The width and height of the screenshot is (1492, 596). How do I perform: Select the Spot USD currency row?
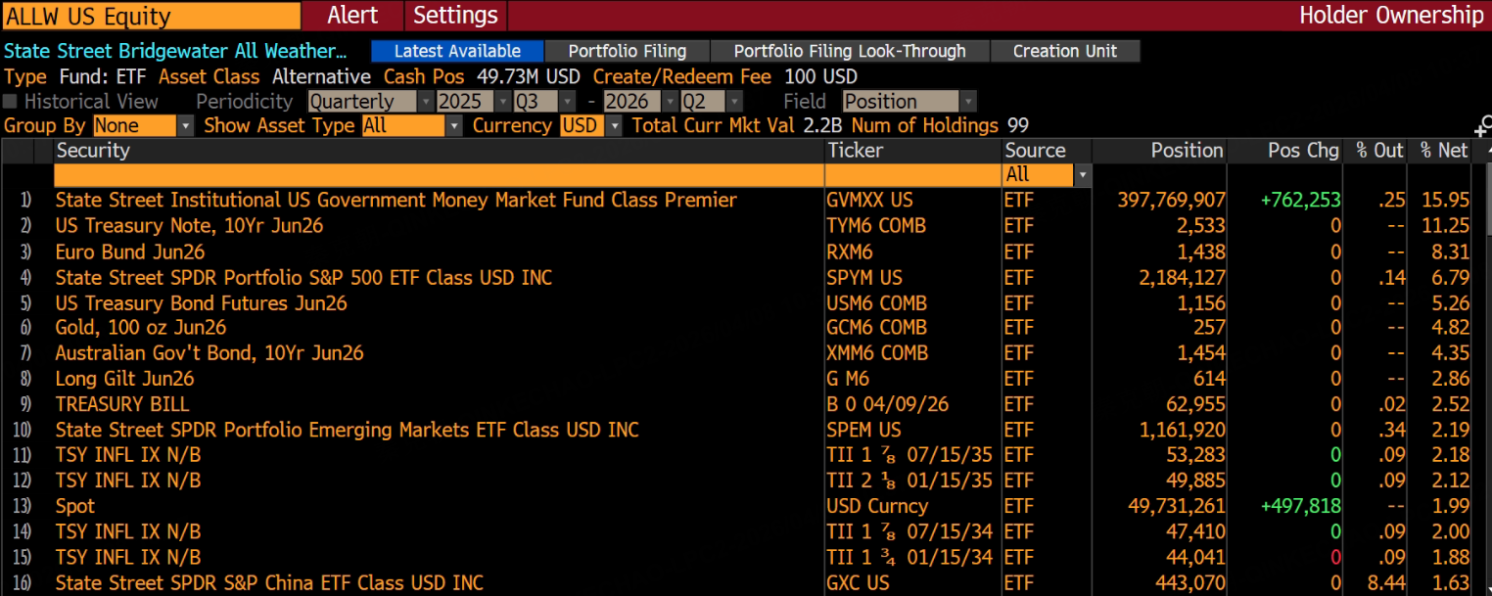click(x=75, y=506)
